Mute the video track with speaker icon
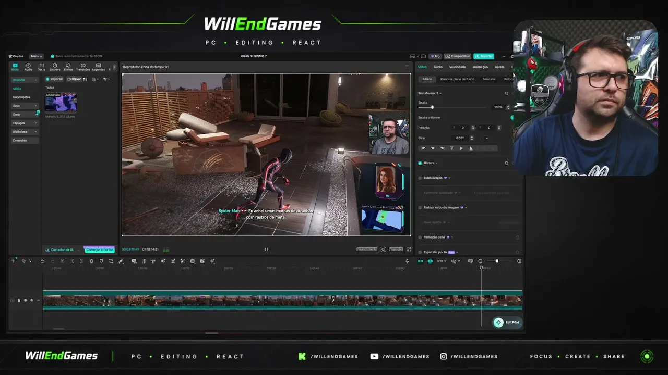Image resolution: width=668 pixels, height=375 pixels. point(32,301)
